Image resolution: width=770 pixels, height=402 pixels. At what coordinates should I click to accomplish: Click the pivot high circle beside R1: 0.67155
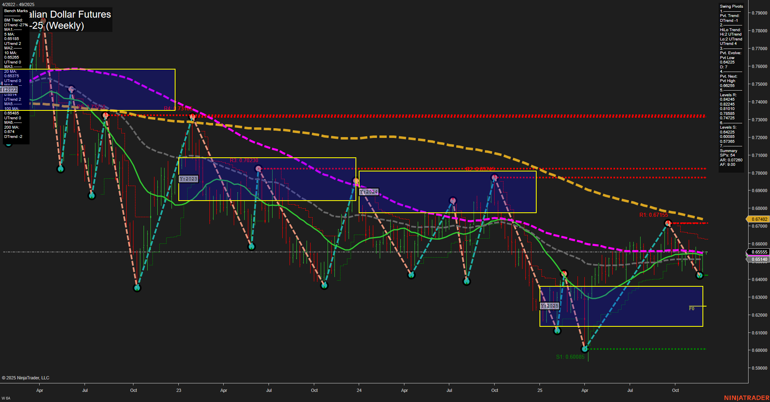668,222
